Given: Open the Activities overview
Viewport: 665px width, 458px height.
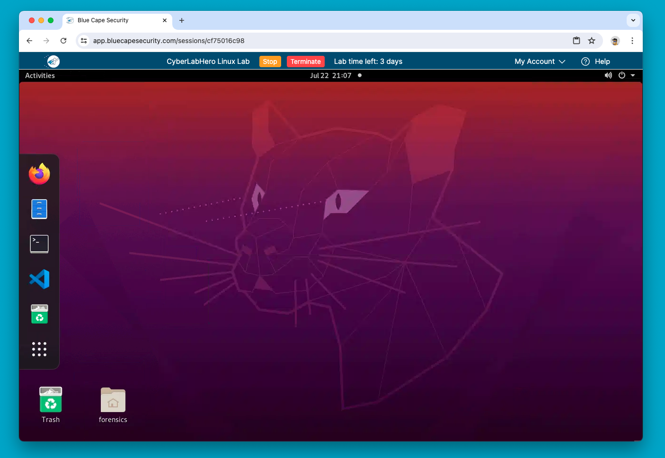Looking at the screenshot, I should click(40, 75).
